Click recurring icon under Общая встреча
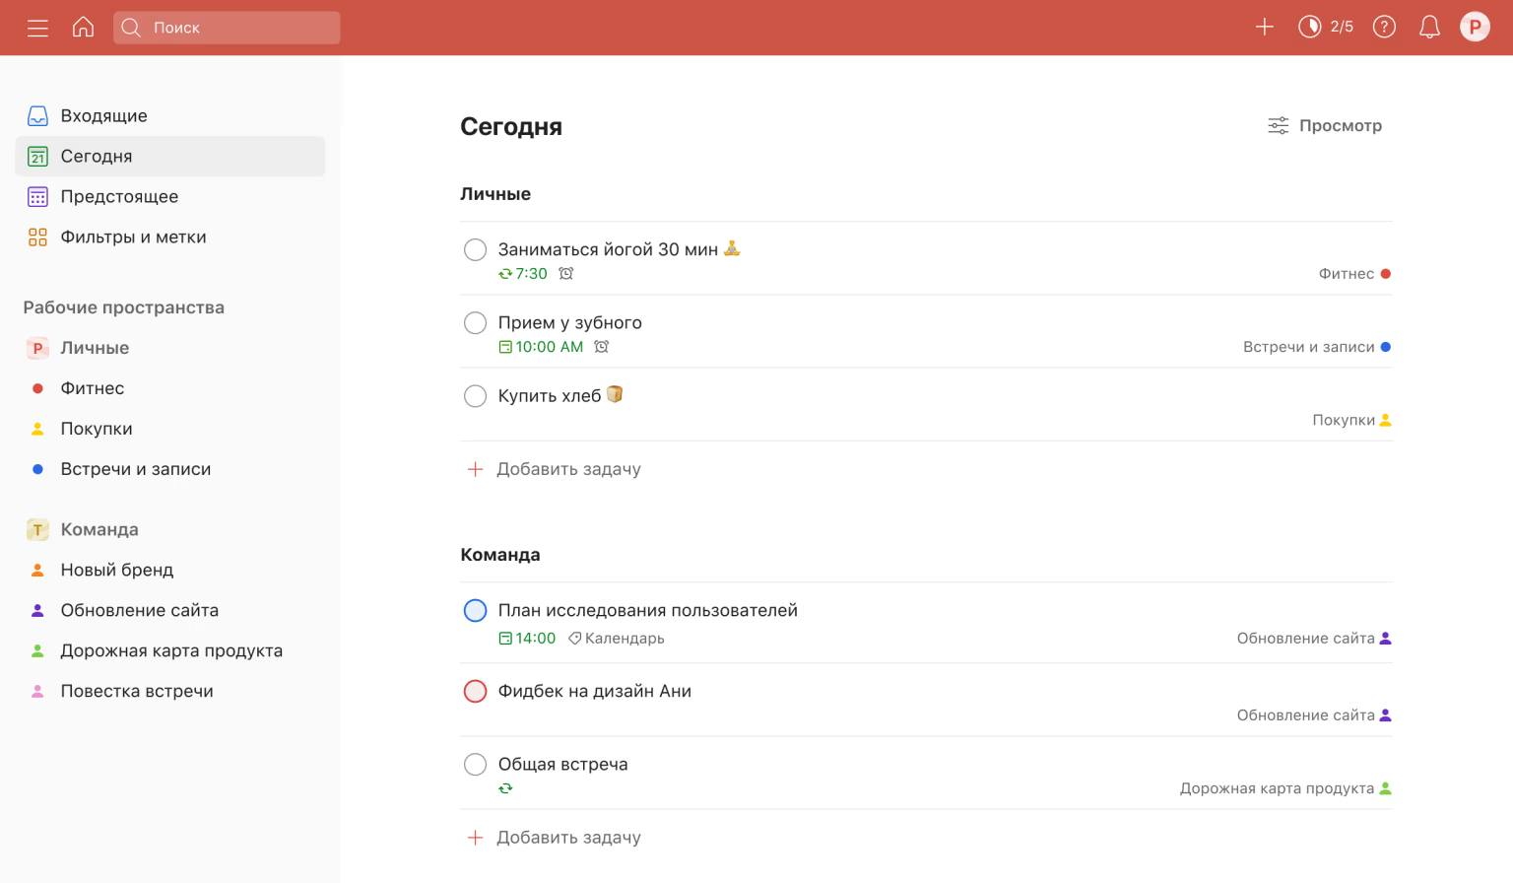 click(505, 788)
